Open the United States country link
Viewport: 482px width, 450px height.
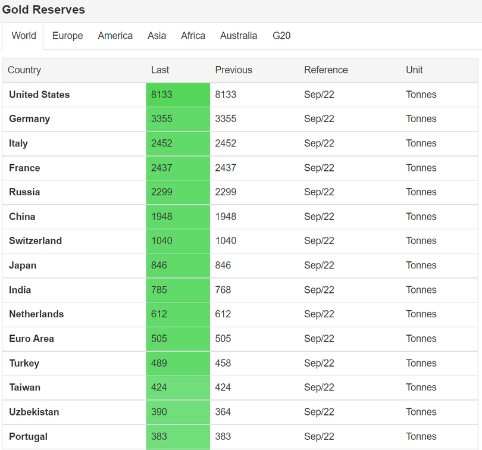click(39, 95)
